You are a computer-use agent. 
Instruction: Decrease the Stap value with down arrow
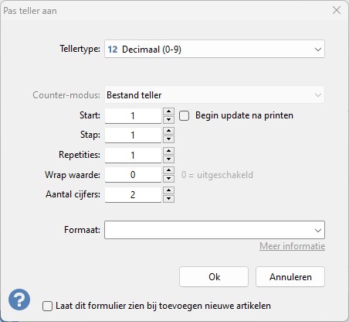[168, 139]
